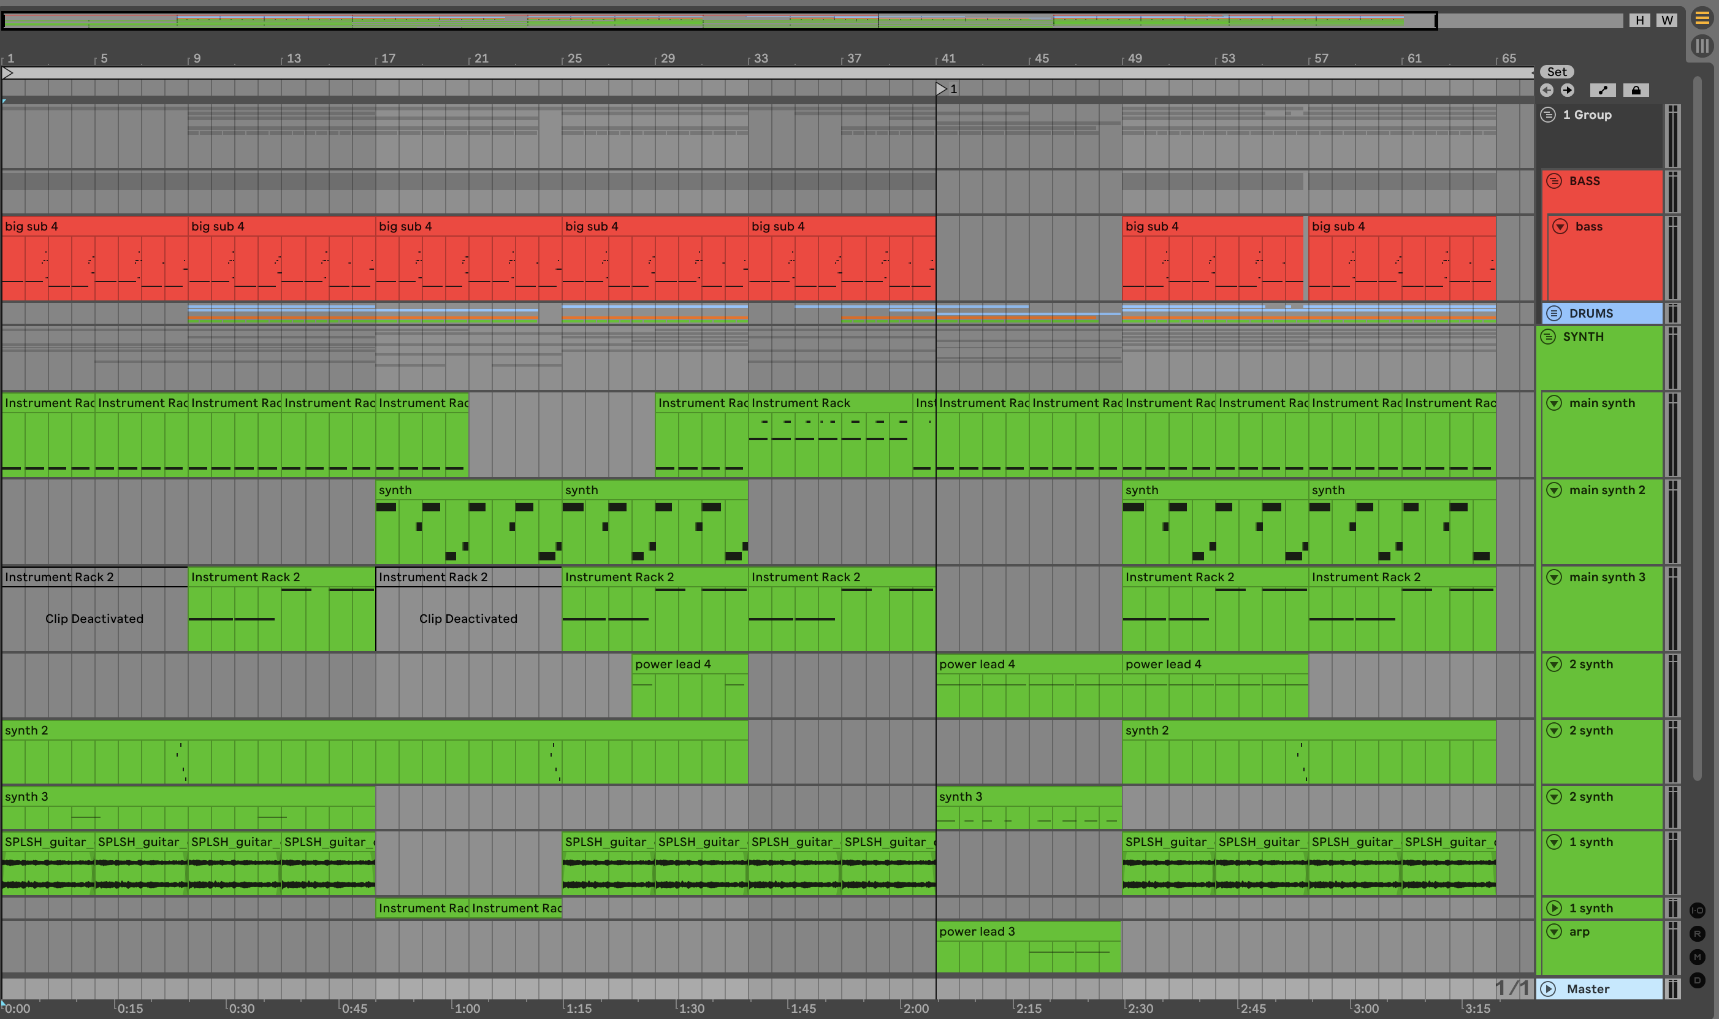This screenshot has height=1019, width=1719.
Task: Collapse the main synth 2 track
Action: click(x=1554, y=490)
